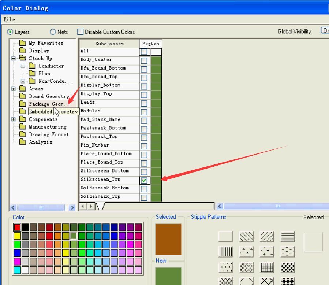Image resolution: width=329 pixels, height=285 pixels.
Task: Click the sheet tab scroll right arrow
Action: coord(91,206)
